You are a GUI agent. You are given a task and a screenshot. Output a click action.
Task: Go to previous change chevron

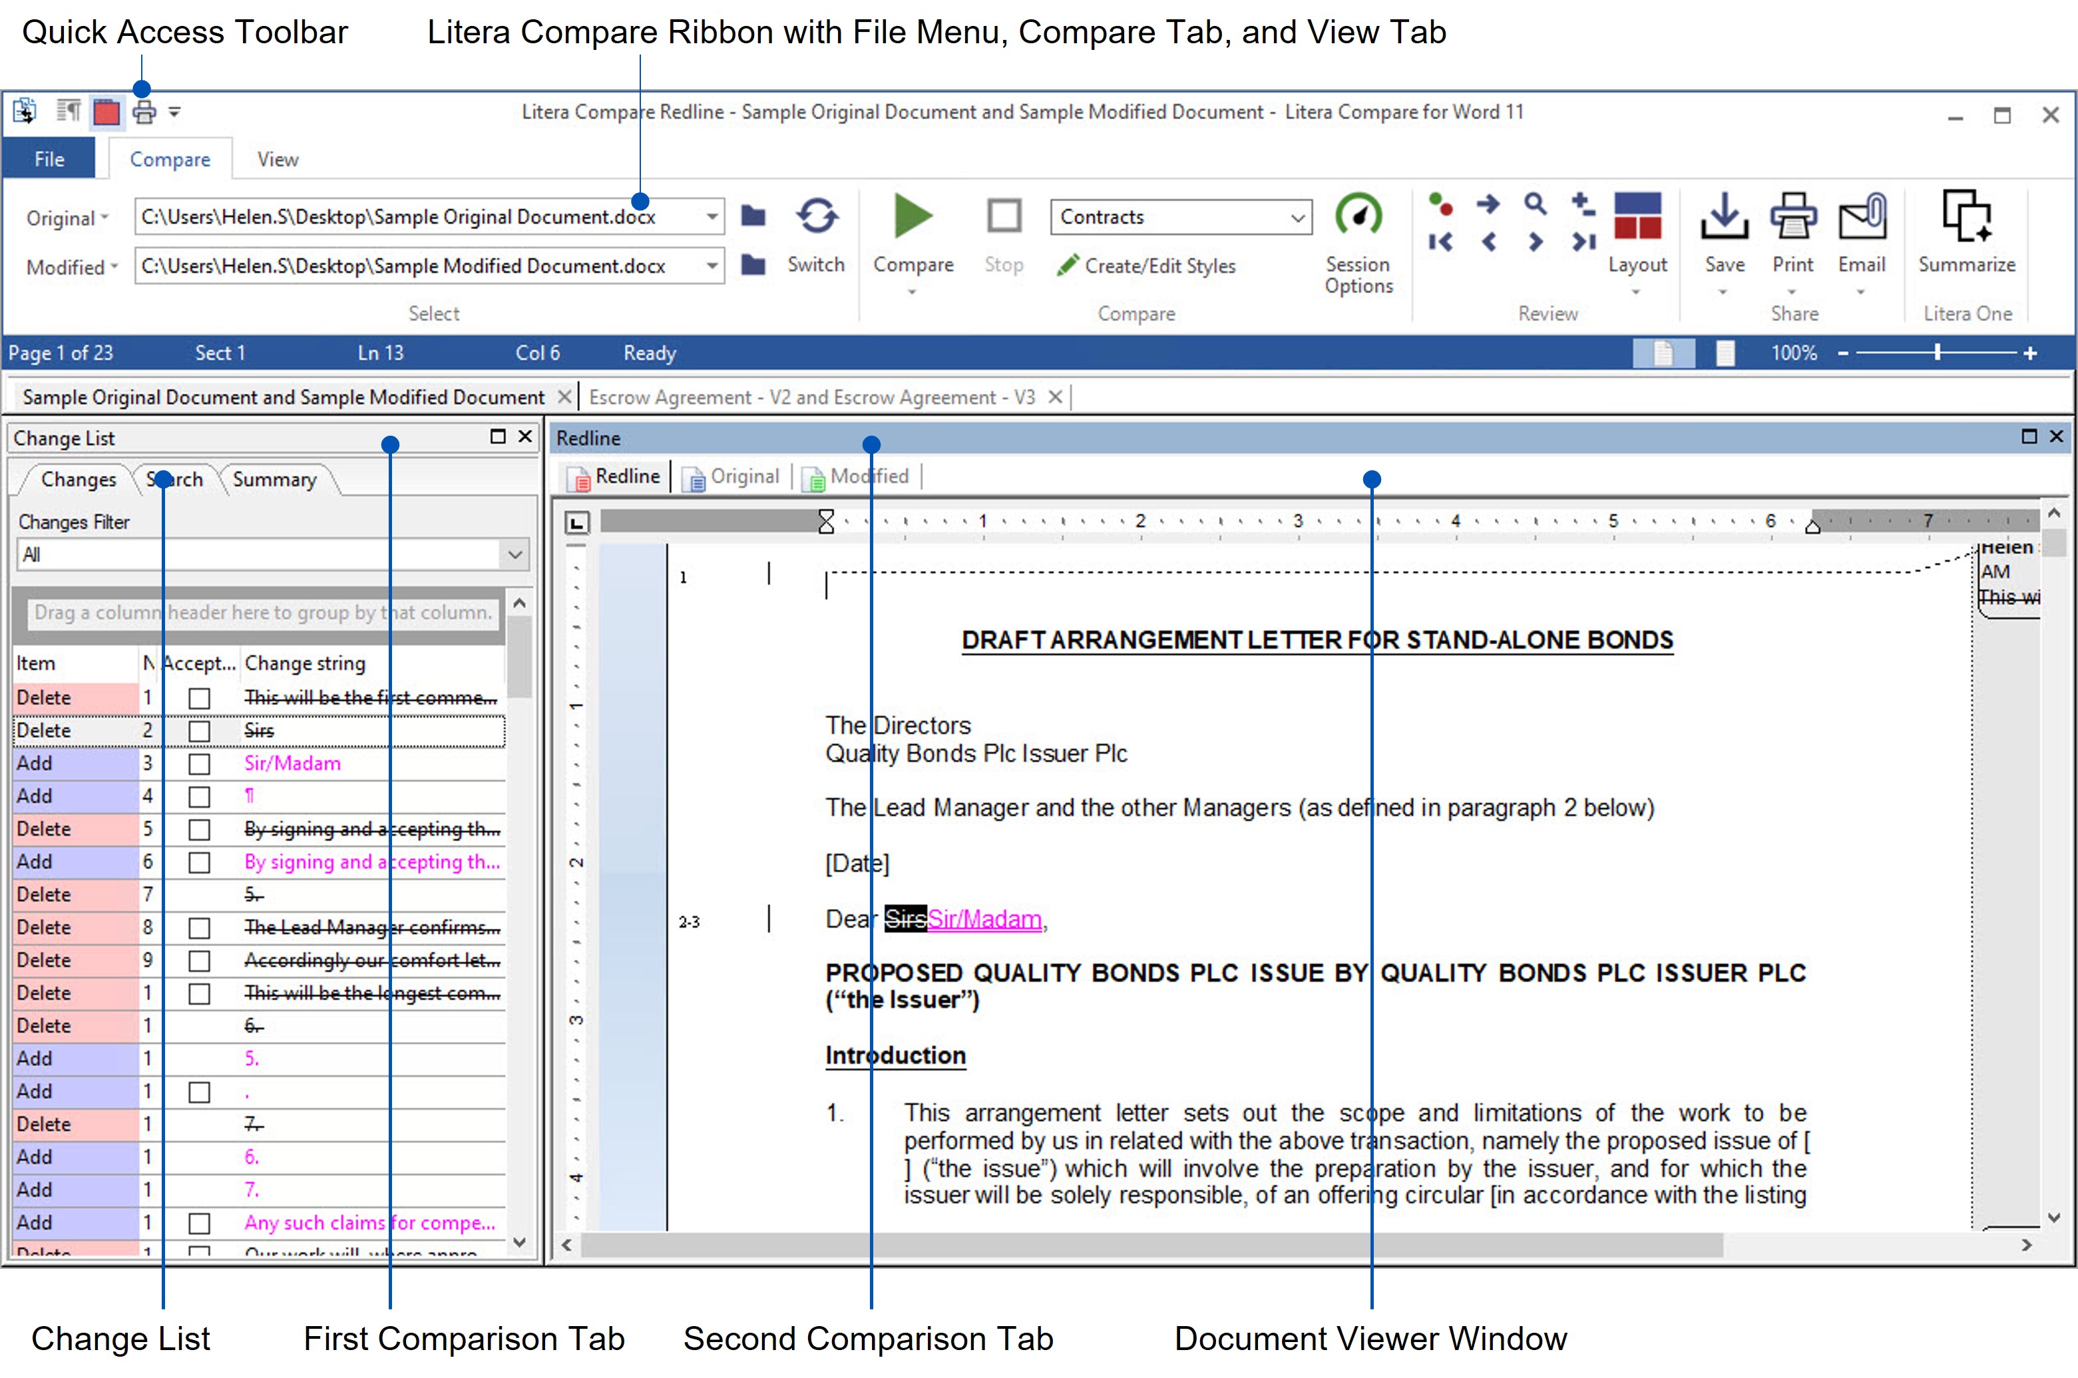point(1489,242)
